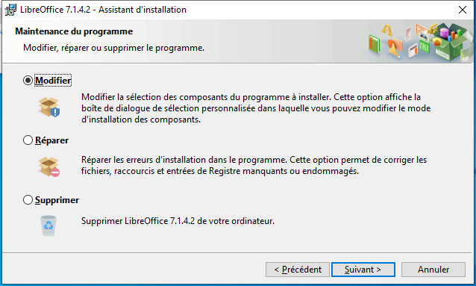This screenshot has height=286, width=476.
Task: Click the Modifier description paragraph text
Action: [x=256, y=108]
